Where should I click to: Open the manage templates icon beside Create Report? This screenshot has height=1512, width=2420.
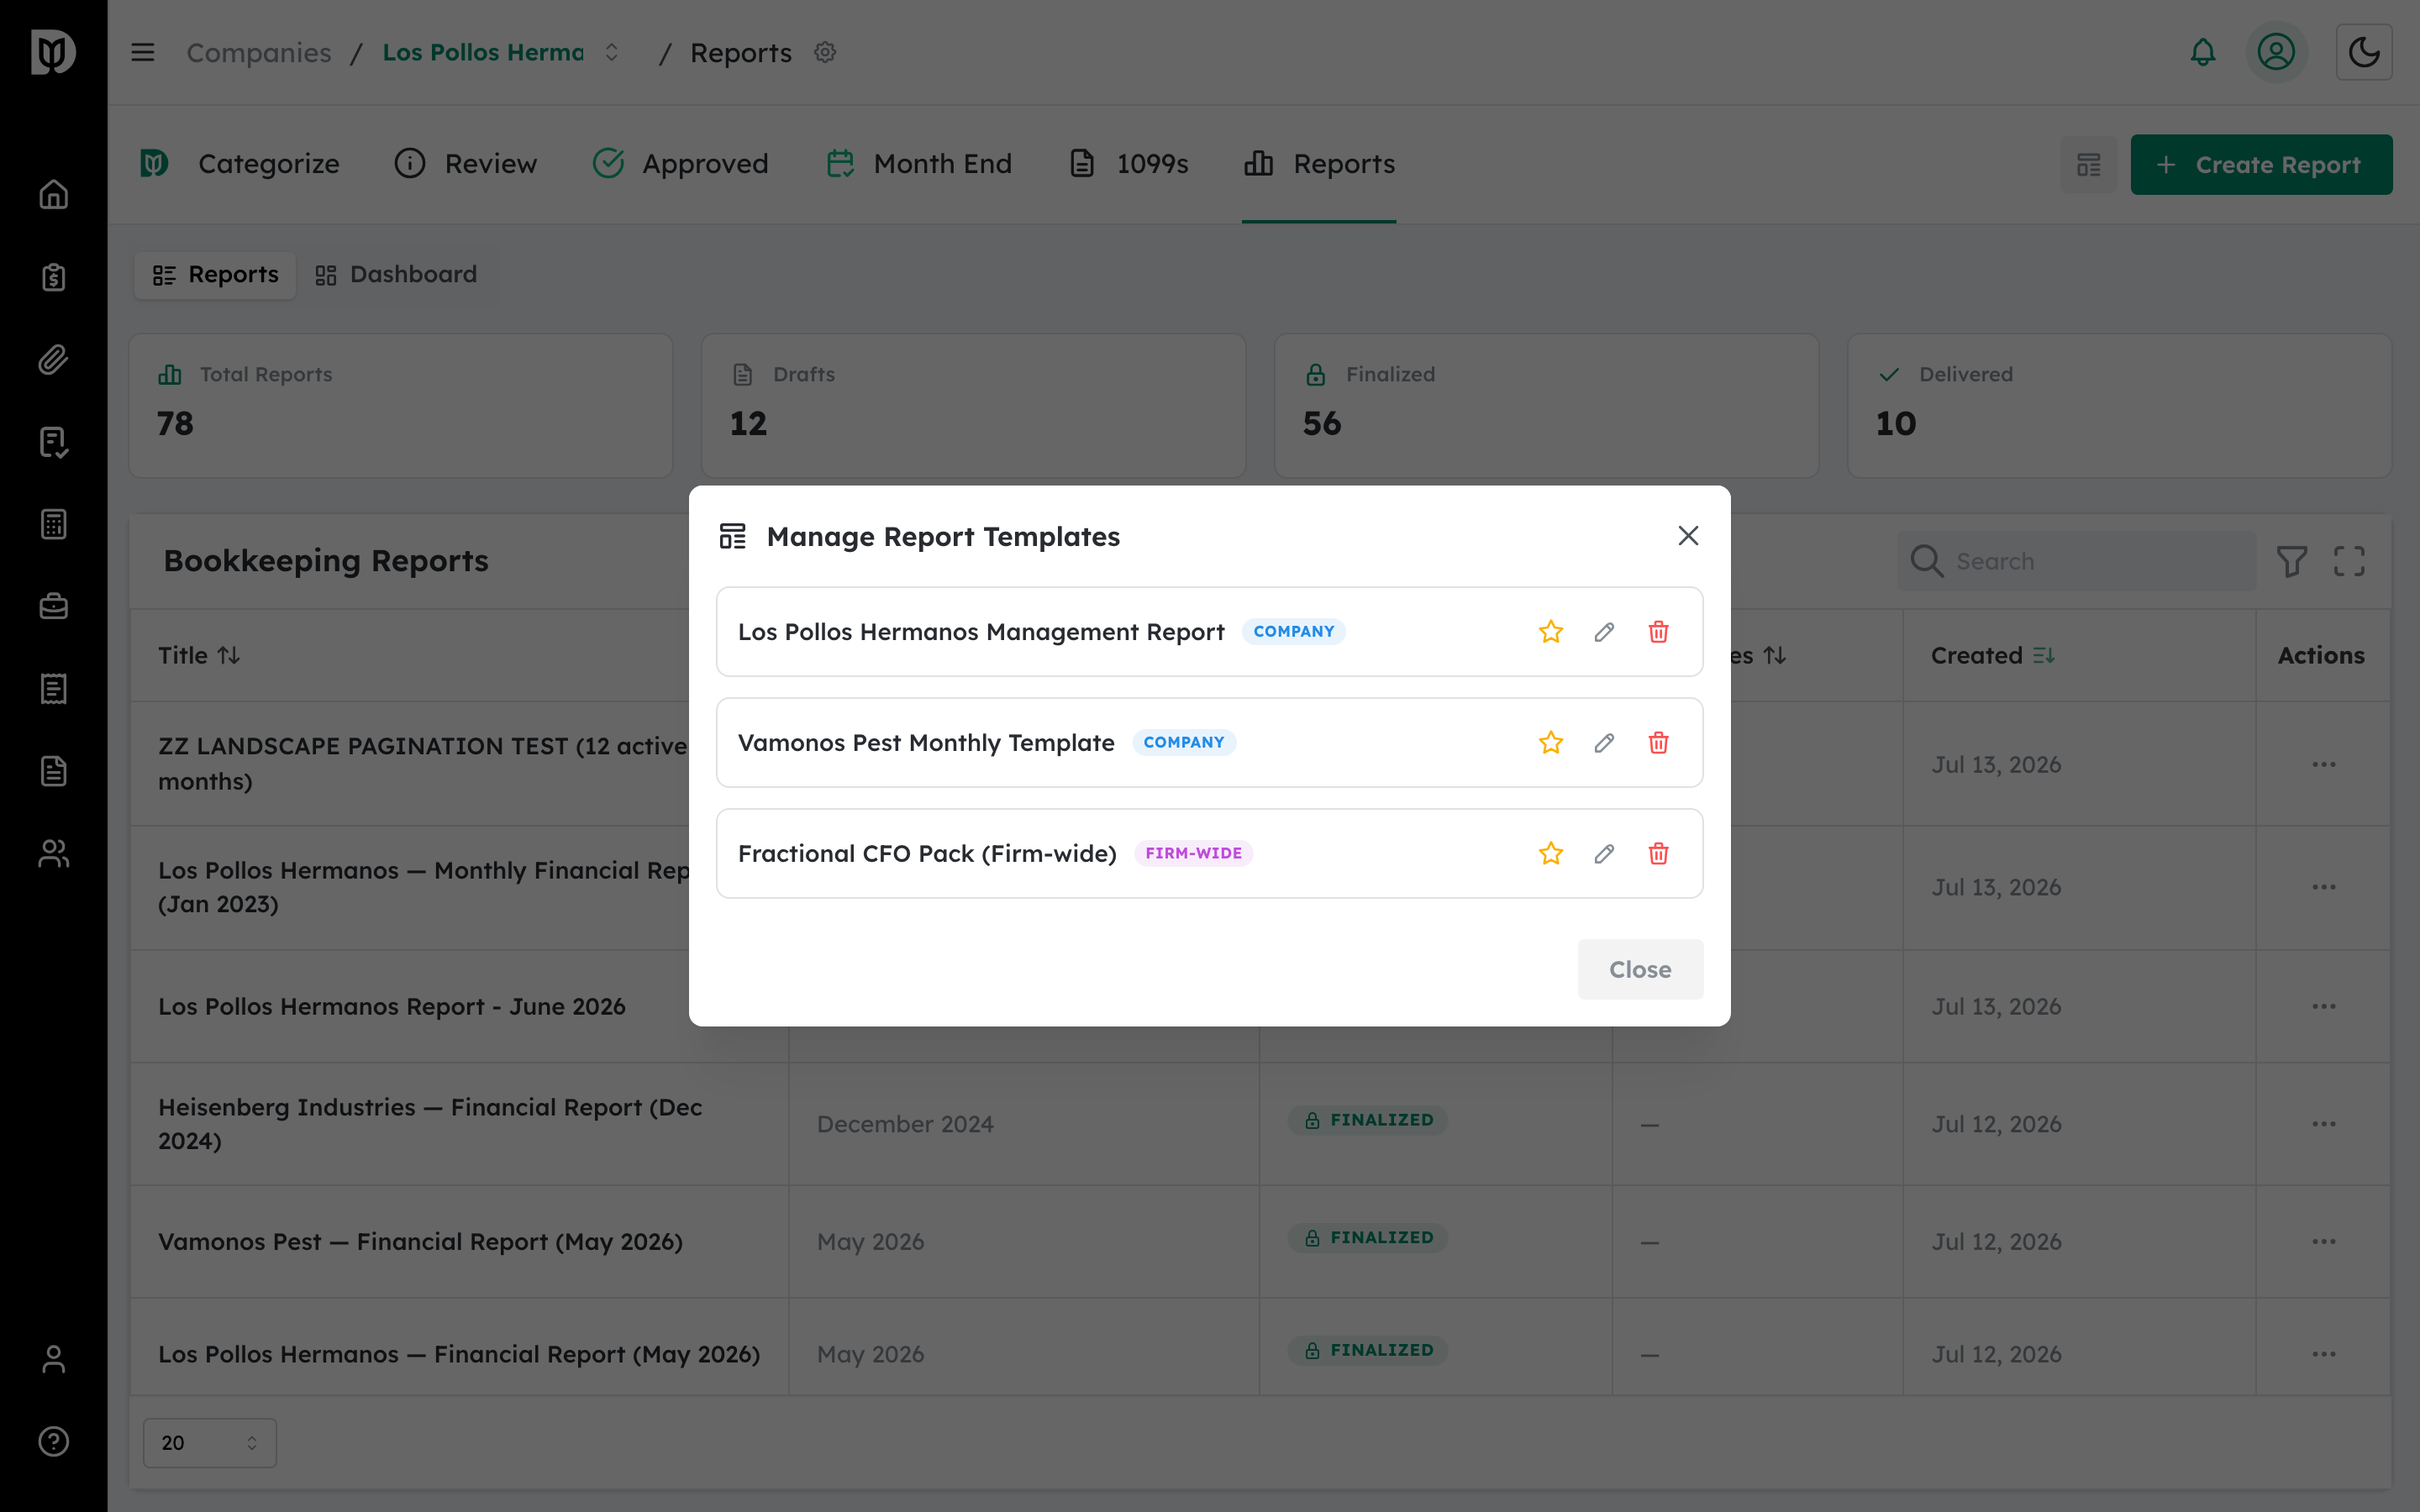point(2088,165)
